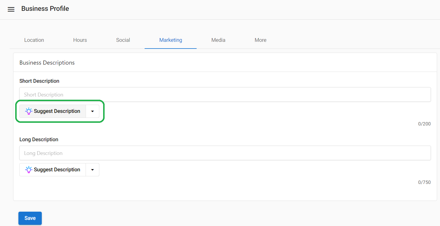
Task: Click the Business Profile page title
Action: [45, 8]
